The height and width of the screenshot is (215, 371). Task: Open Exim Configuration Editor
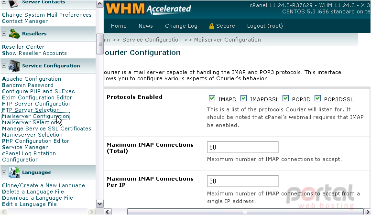coord(37,97)
